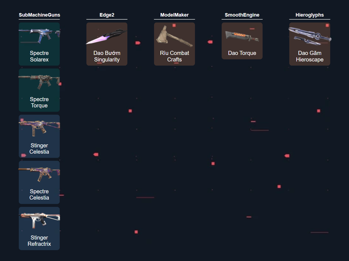This screenshot has width=349, height=261.
Task: Choose the Spectre Celestia weapon image
Action: click(39, 174)
